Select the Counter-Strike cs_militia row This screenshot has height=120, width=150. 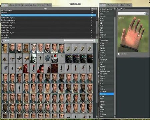click(x=49, y=18)
